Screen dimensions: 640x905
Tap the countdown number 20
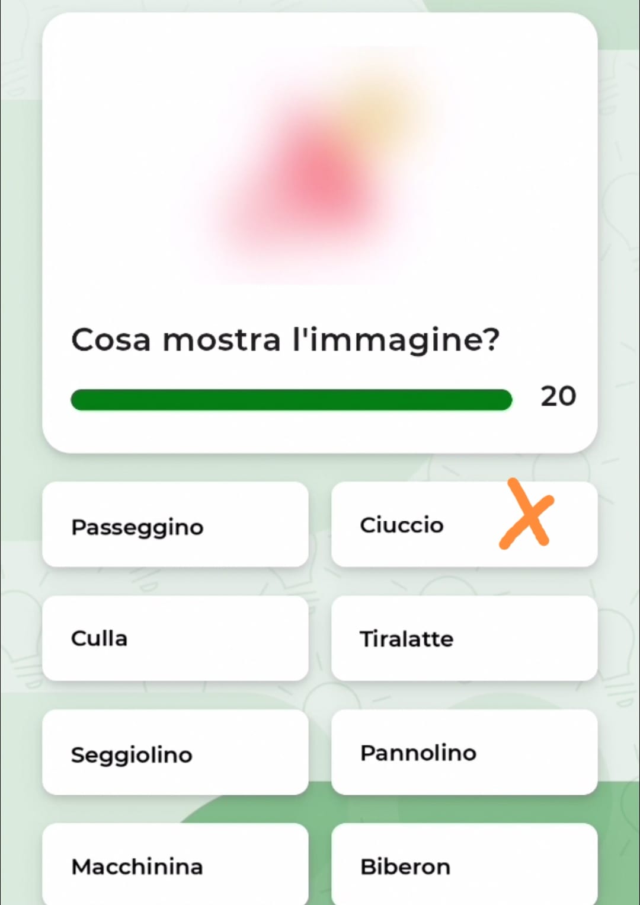(x=558, y=396)
